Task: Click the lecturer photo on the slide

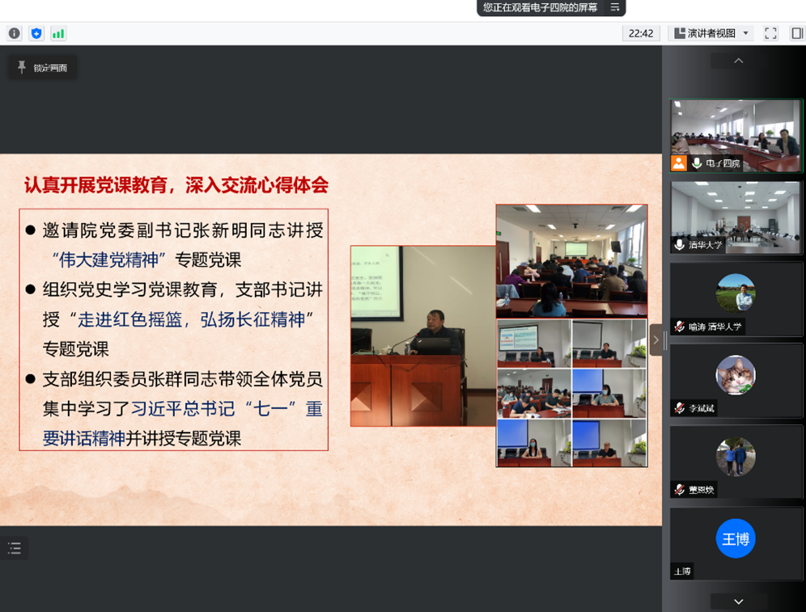Action: pos(423,336)
